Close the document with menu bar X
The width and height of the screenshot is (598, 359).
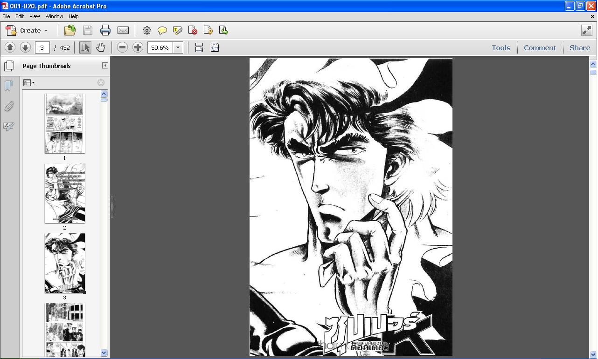click(x=592, y=16)
